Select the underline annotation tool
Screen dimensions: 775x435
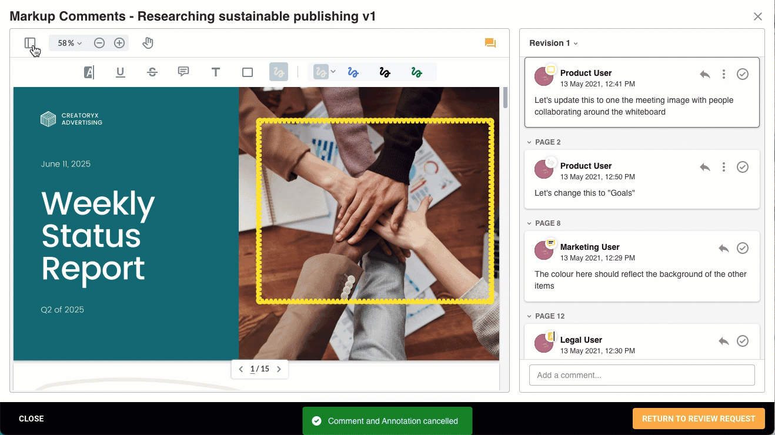click(x=121, y=72)
